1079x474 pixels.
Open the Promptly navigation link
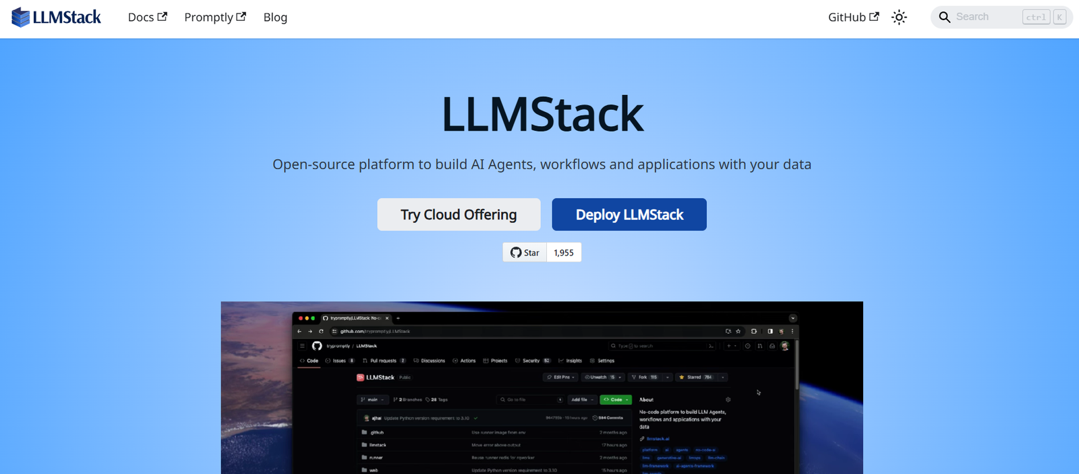208,18
